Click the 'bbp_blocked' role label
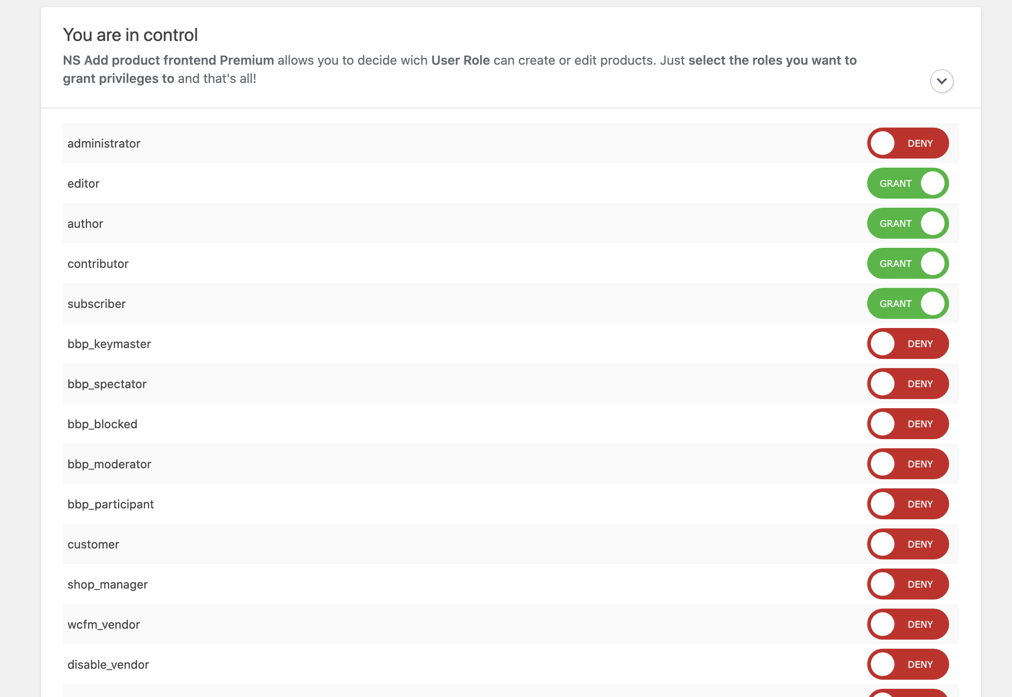The height and width of the screenshot is (697, 1012). 102,424
